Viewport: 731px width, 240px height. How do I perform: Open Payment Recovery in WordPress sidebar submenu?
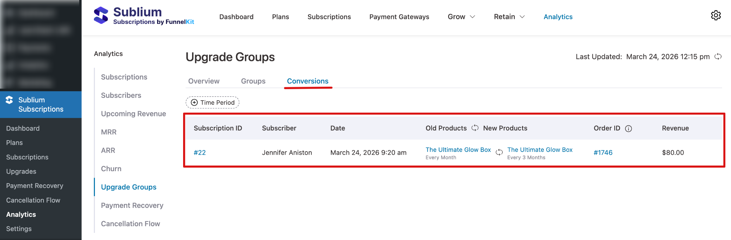click(35, 186)
